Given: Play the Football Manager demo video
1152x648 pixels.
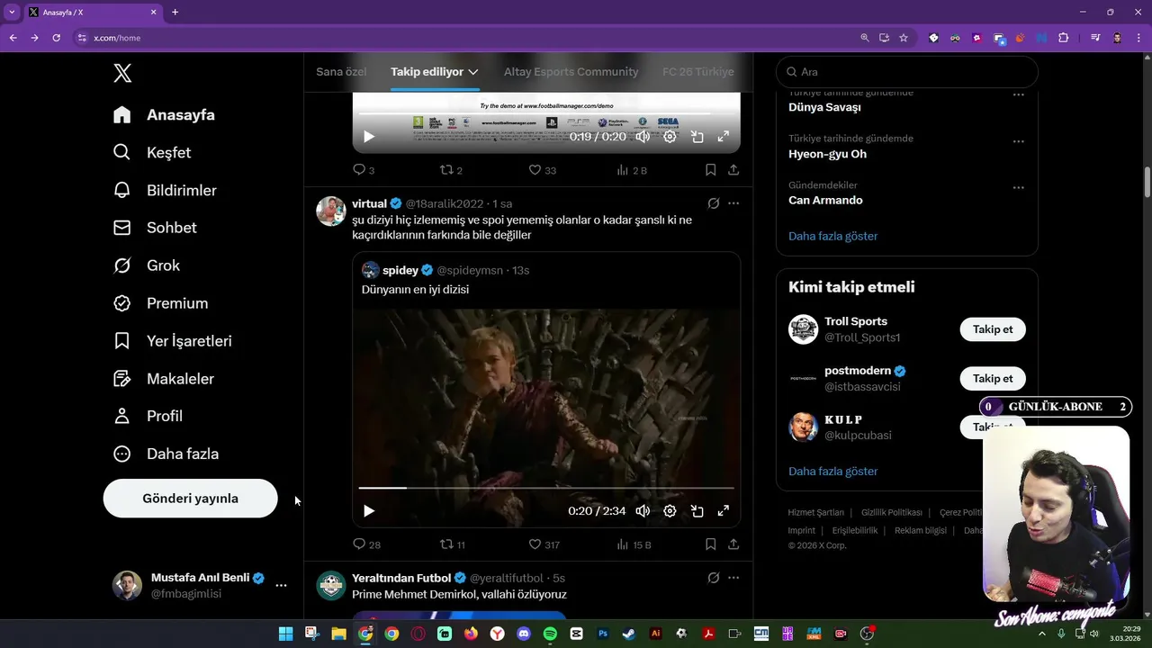Looking at the screenshot, I should [369, 137].
